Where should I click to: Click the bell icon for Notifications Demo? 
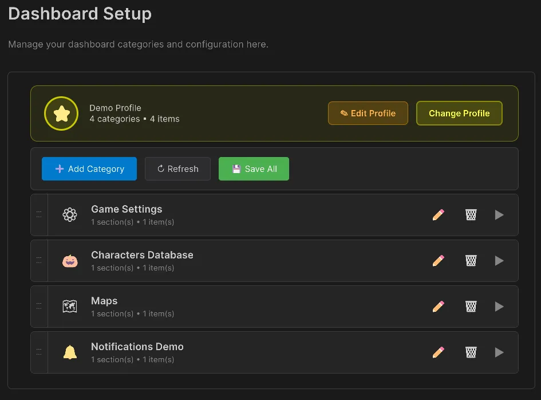point(69,352)
